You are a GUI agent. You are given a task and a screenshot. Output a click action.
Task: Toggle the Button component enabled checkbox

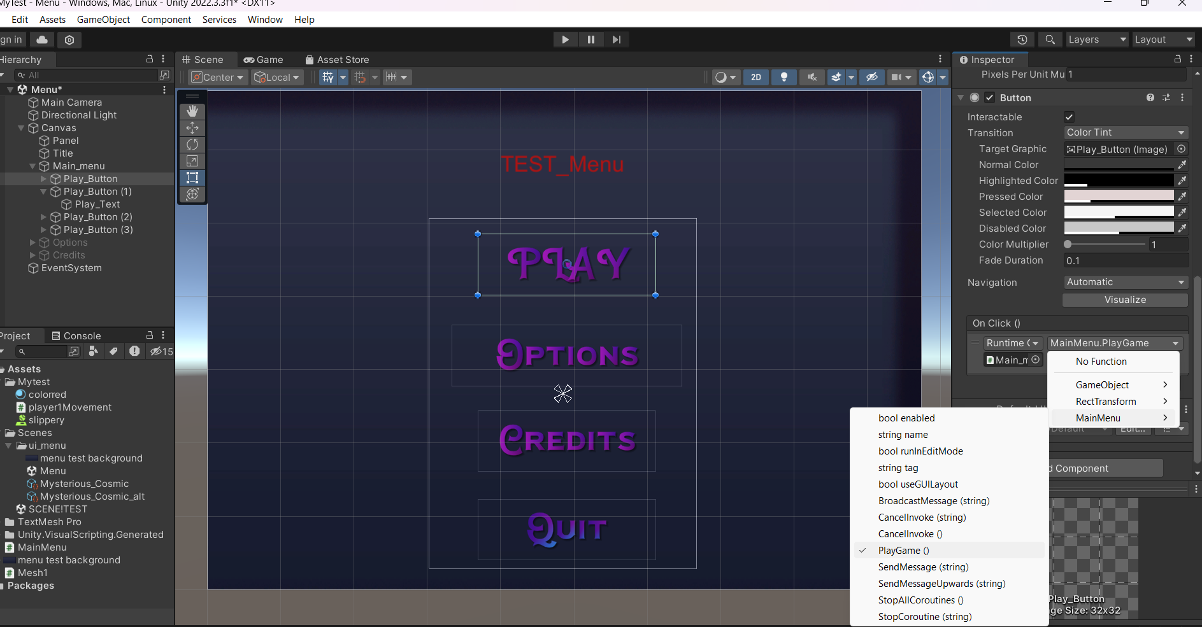click(990, 97)
